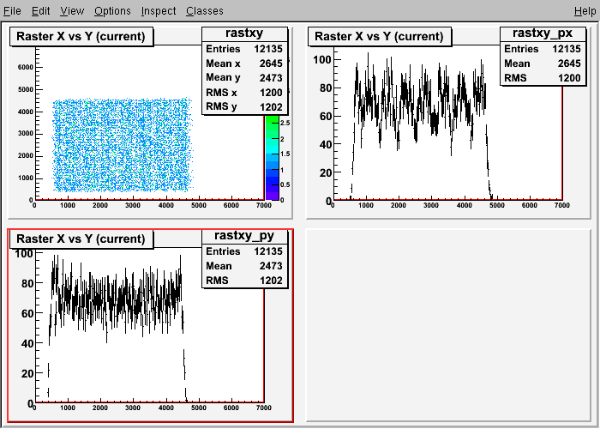Click the 7000 label on rastxy_py X axis
Image resolution: width=600 pixels, height=429 pixels.
point(264,408)
